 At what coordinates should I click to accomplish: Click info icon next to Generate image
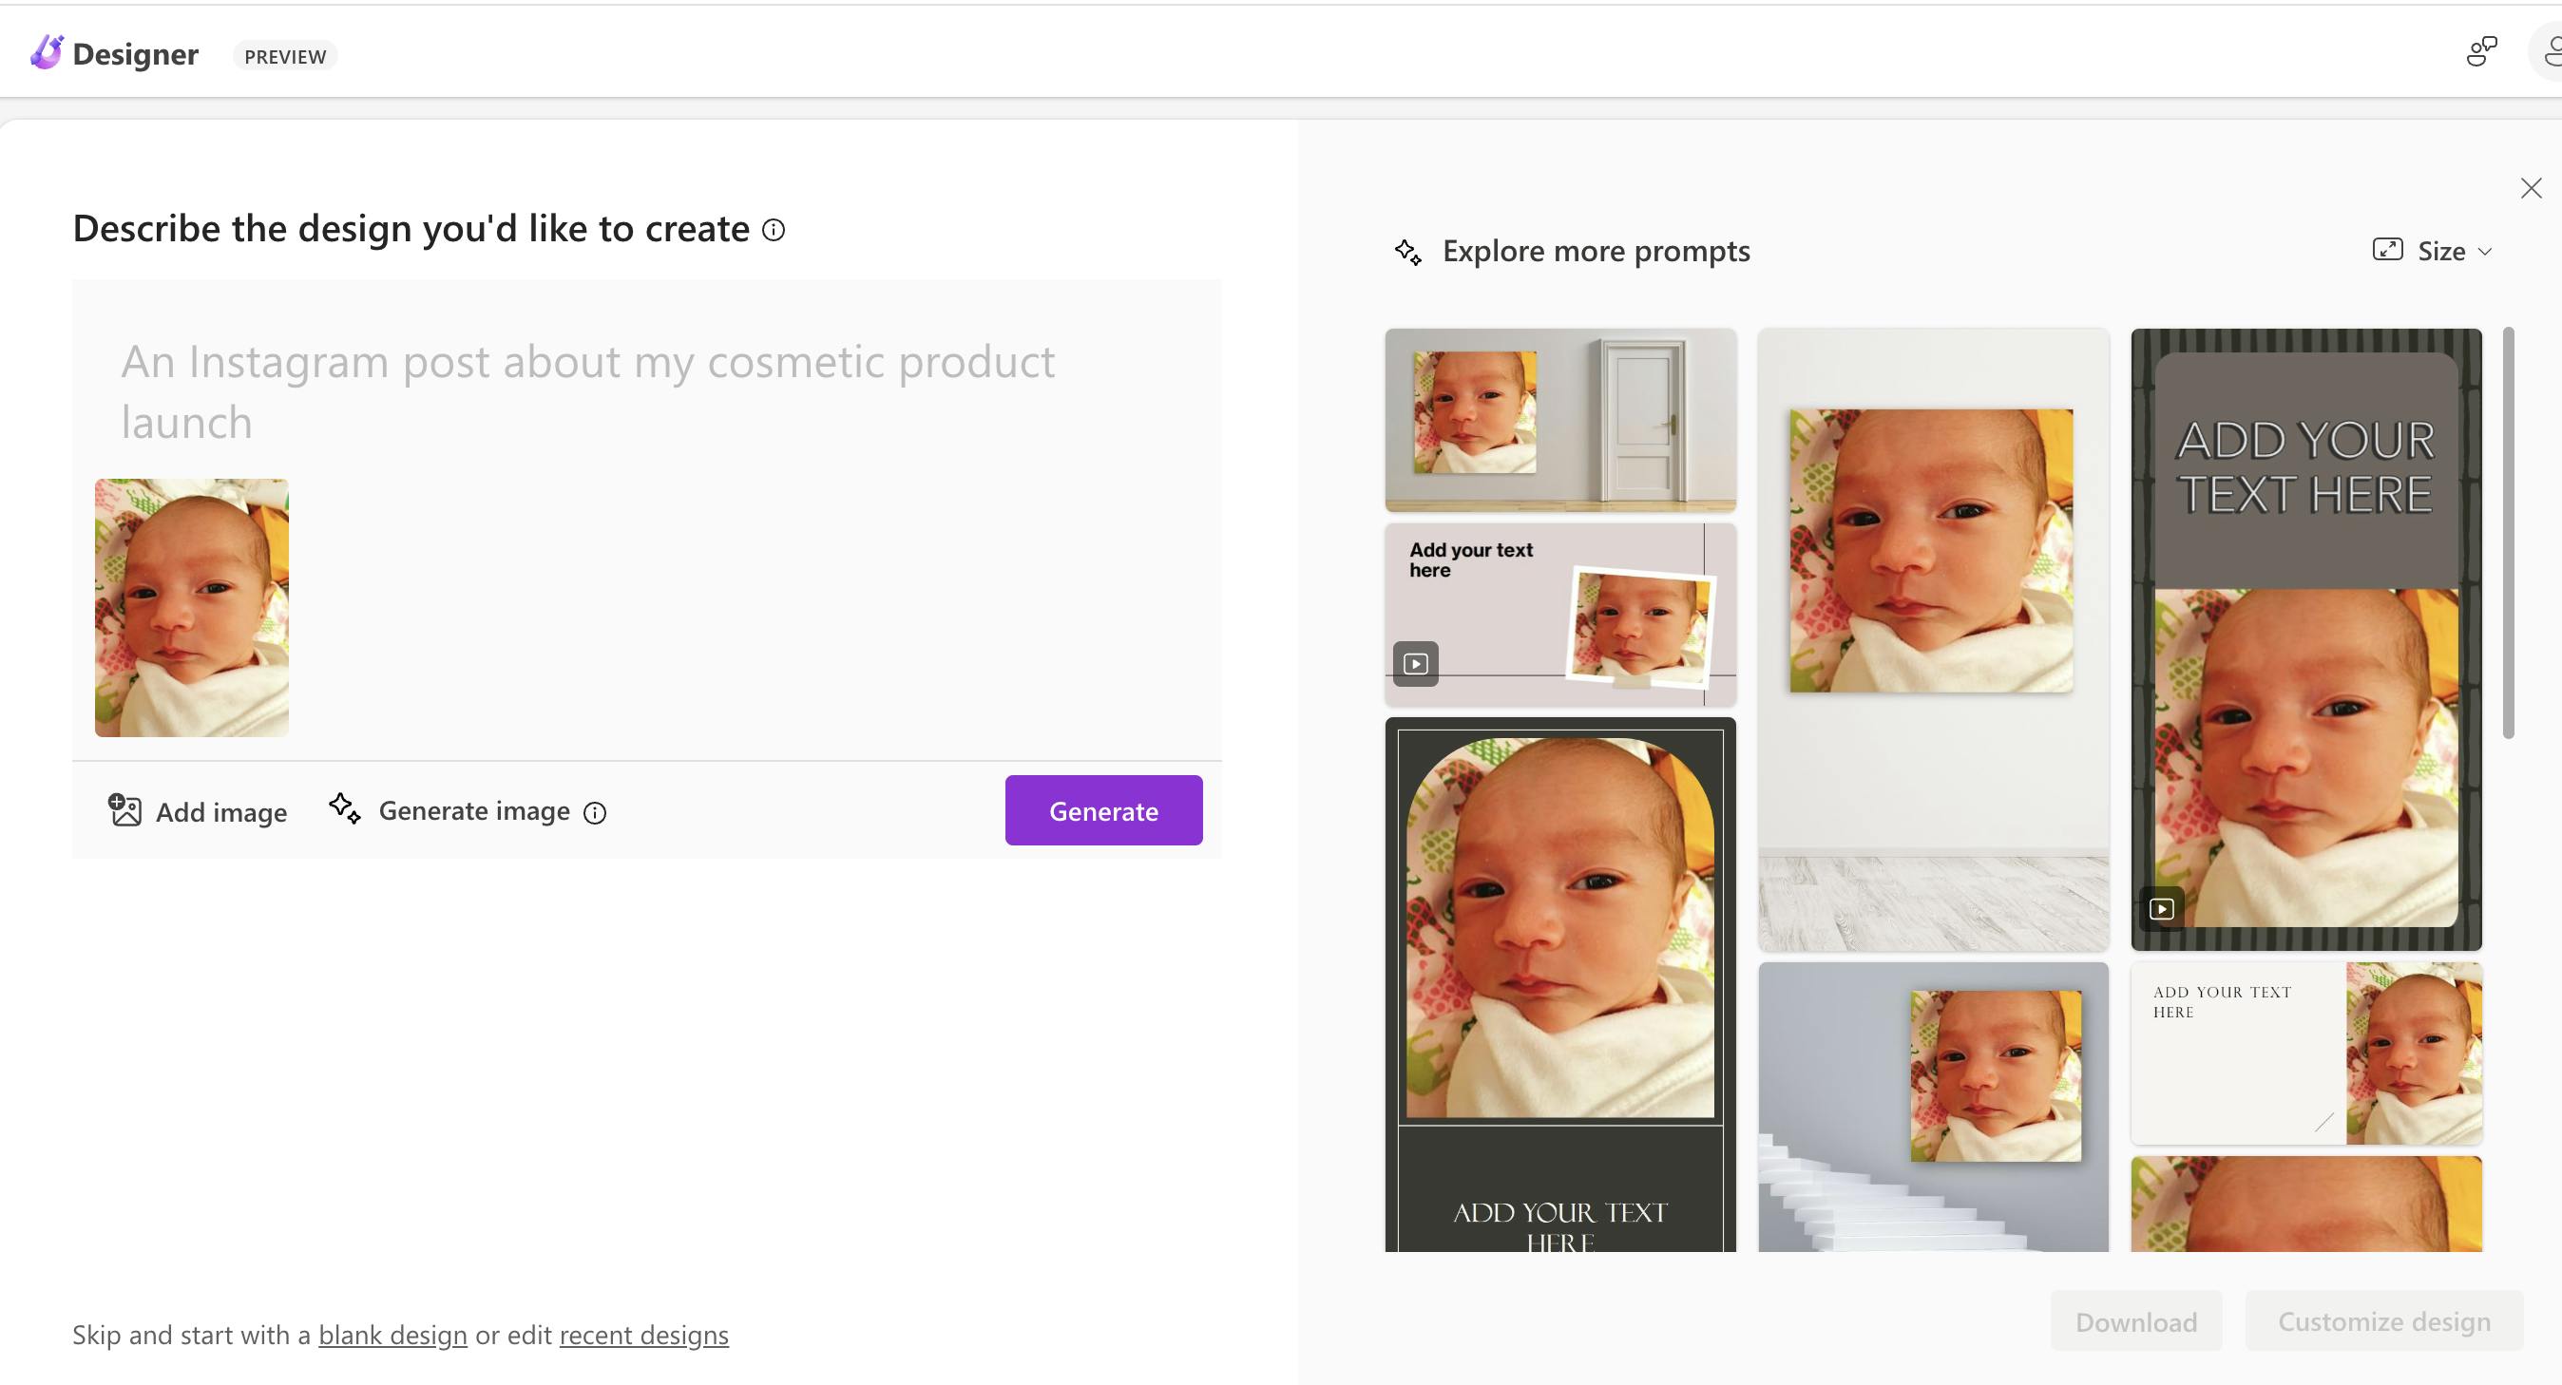[595, 813]
